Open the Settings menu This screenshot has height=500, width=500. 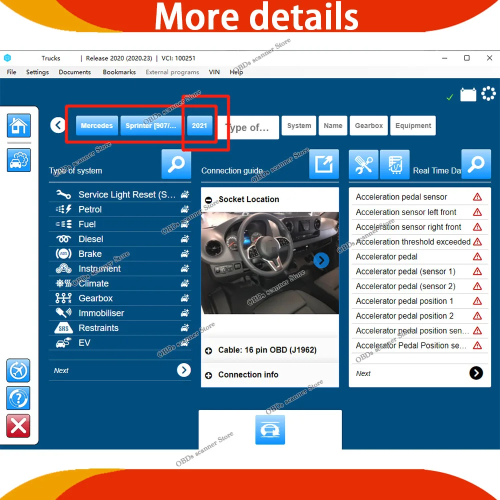tap(37, 72)
